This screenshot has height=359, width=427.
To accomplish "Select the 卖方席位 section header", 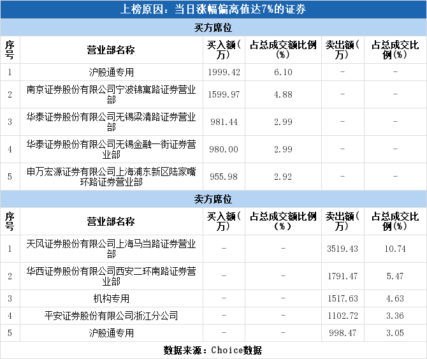I will pyautogui.click(x=213, y=199).
